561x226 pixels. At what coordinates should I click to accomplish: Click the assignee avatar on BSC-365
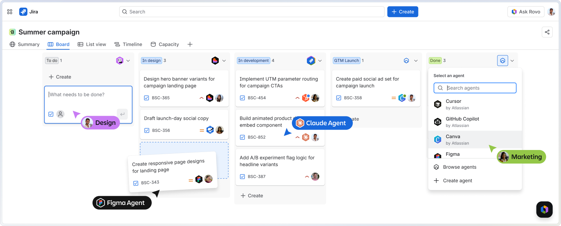click(x=219, y=98)
